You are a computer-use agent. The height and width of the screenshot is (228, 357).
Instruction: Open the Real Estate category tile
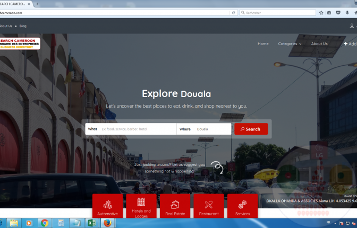[175, 206]
